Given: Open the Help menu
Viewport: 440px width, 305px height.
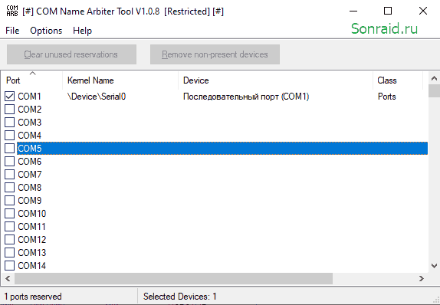Looking at the screenshot, I should click(x=82, y=31).
